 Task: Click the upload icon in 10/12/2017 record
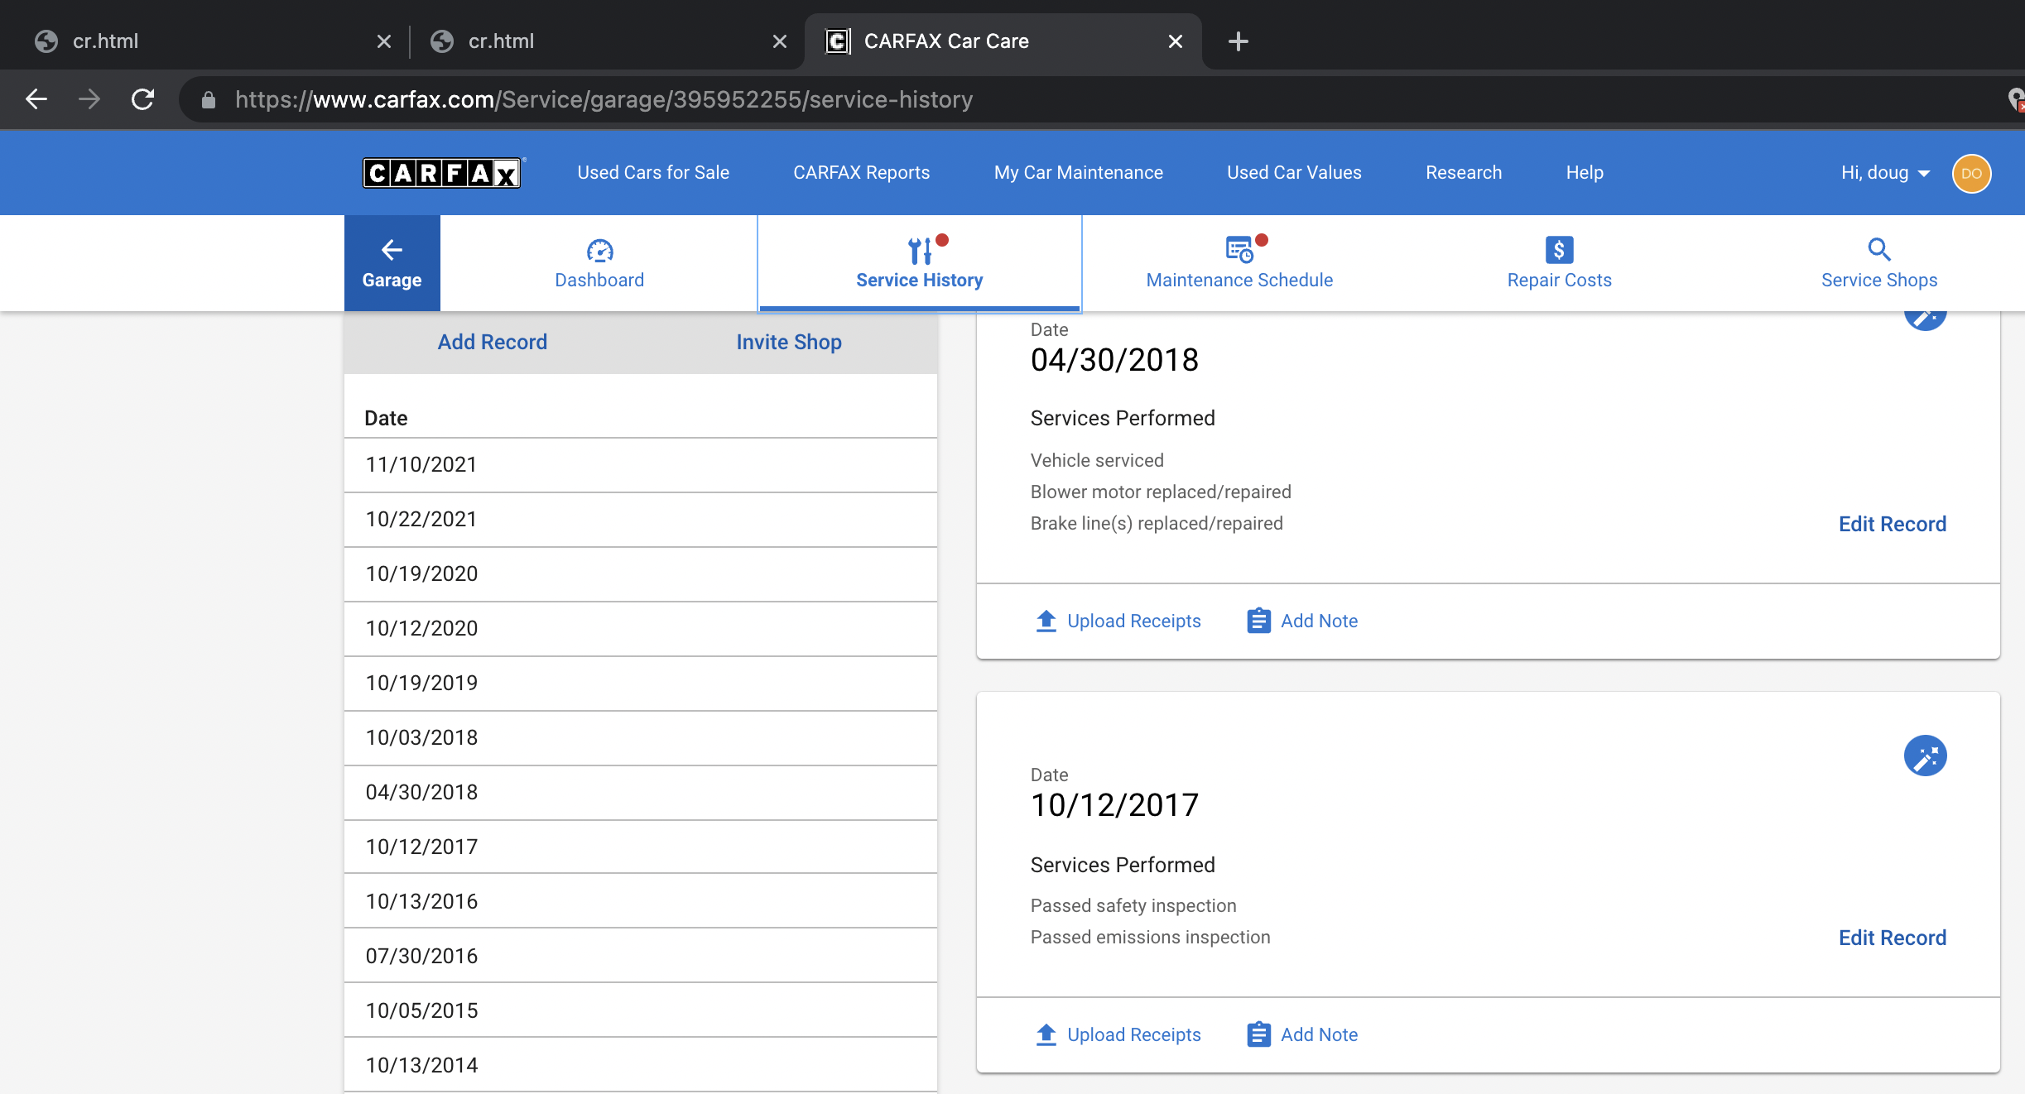(1046, 1034)
